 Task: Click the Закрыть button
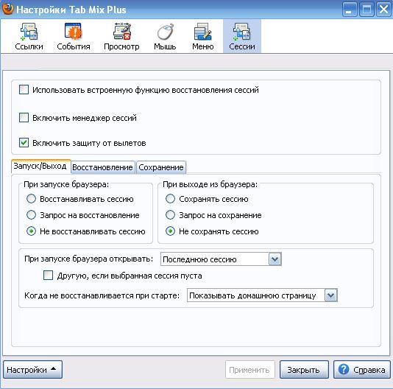(304, 369)
